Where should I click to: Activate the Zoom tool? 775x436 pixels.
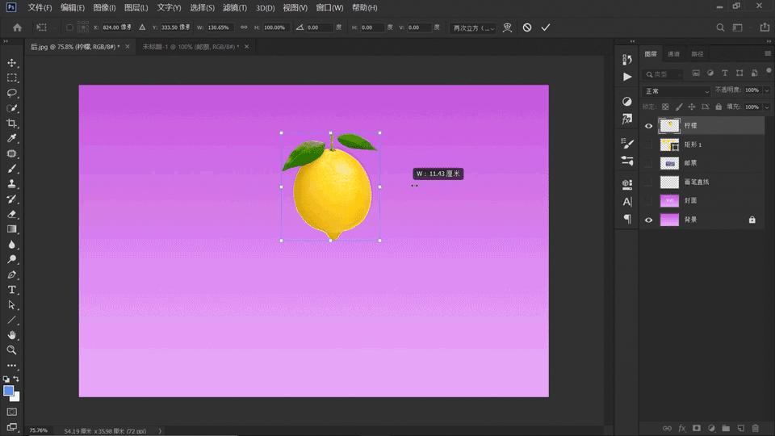point(12,350)
